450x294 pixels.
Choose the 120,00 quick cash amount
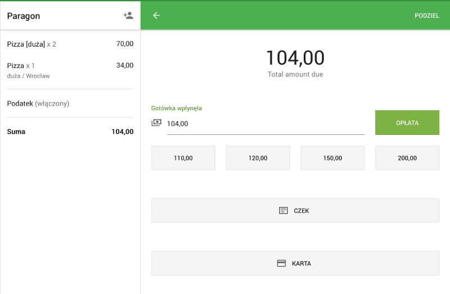[x=258, y=158]
